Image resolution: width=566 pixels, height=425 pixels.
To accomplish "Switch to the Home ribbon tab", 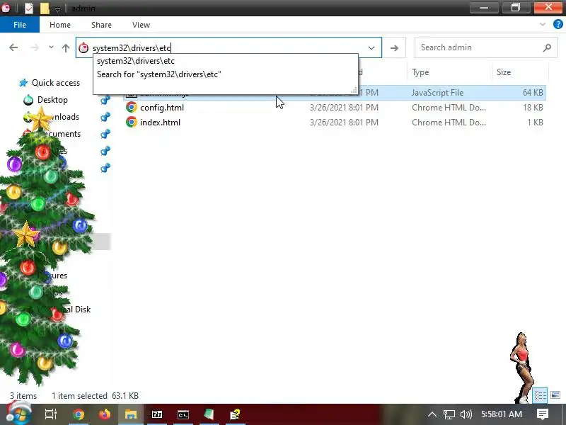I will pos(60,25).
